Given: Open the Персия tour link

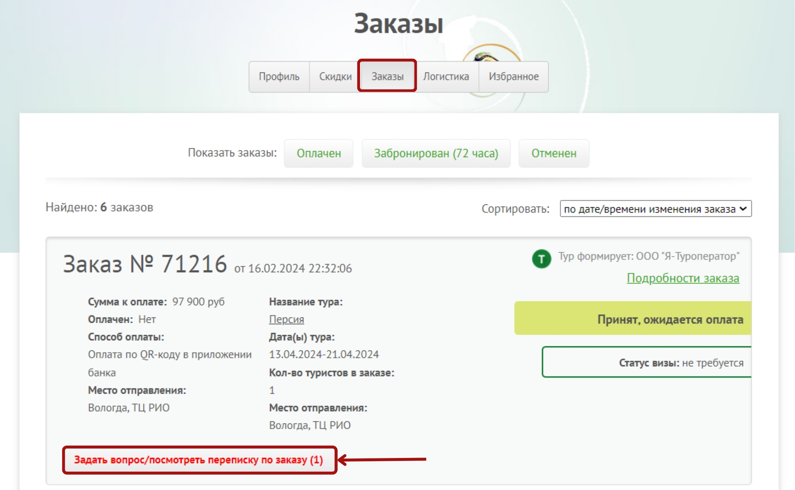Looking at the screenshot, I should 286,319.
